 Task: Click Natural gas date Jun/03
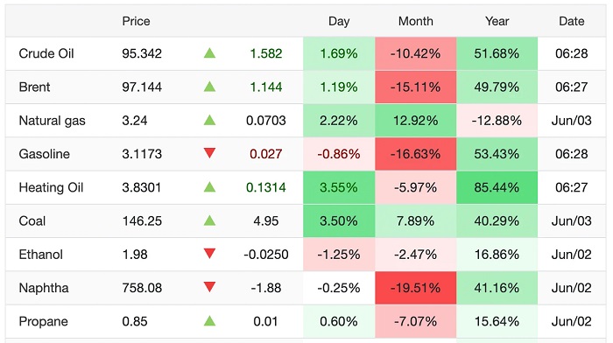click(572, 121)
